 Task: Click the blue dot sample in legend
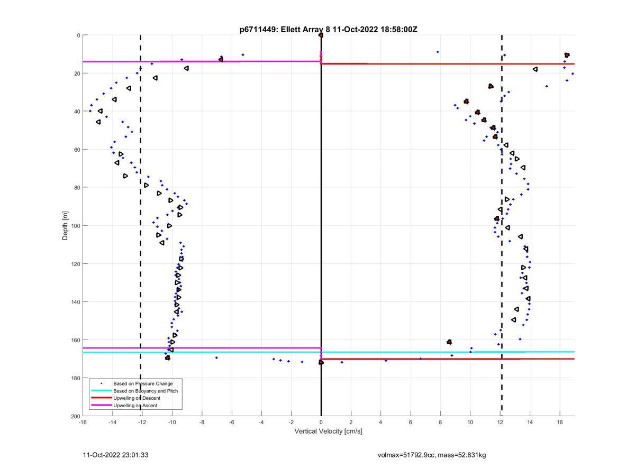pos(101,383)
